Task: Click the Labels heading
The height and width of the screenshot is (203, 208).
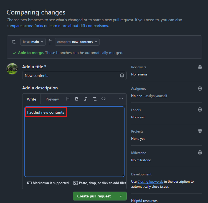Action: (x=136, y=110)
